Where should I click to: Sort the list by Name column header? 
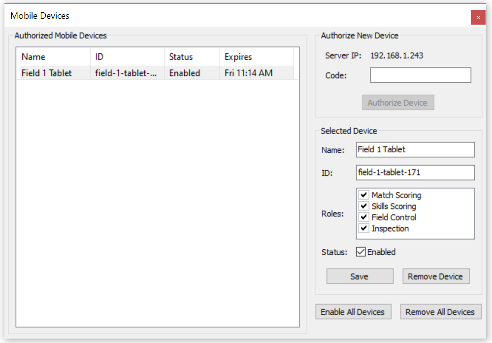click(53, 57)
